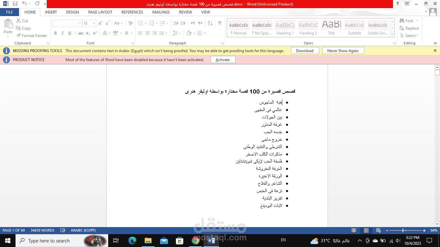This screenshot has width=440, height=247.
Task: Click the Activate button
Action: [x=223, y=60]
